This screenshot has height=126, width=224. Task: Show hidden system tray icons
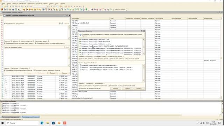pos(198,123)
